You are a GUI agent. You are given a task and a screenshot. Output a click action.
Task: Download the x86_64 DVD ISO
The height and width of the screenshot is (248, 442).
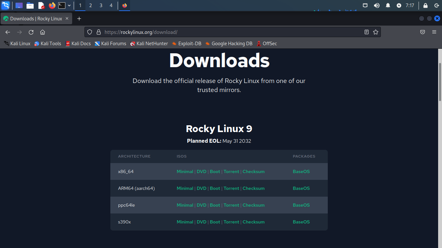coord(202,171)
